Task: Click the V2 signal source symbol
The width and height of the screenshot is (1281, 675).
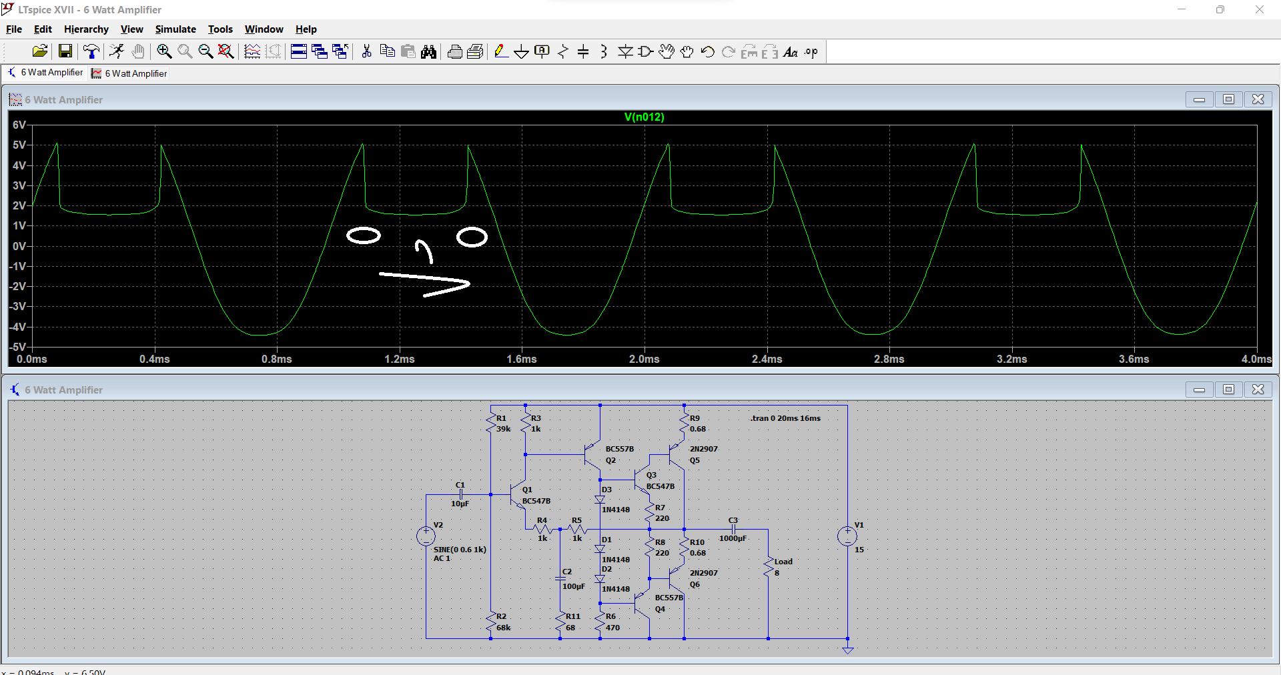Action: pyautogui.click(x=426, y=536)
